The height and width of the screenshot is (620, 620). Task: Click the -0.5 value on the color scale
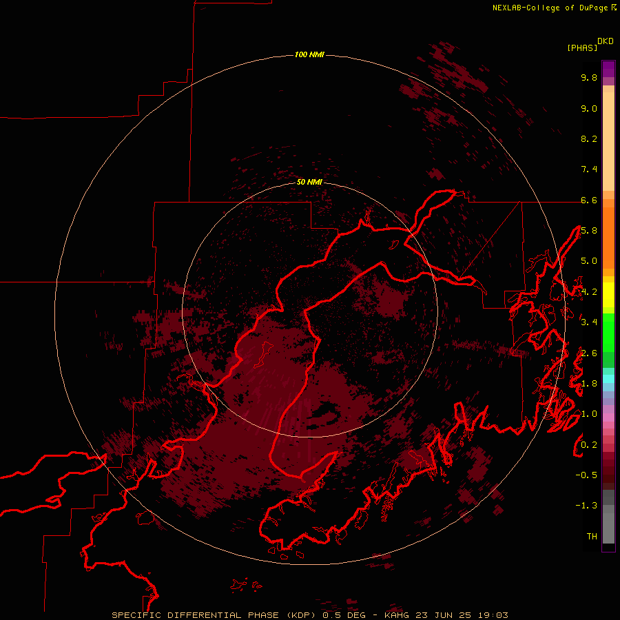point(586,475)
